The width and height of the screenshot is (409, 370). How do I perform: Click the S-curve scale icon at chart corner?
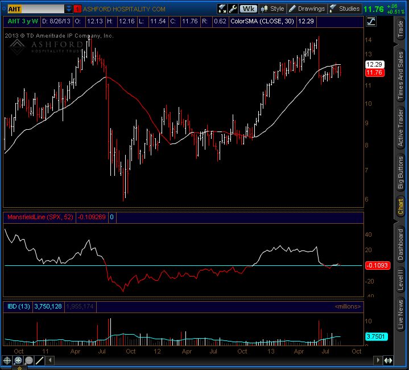click(x=371, y=22)
